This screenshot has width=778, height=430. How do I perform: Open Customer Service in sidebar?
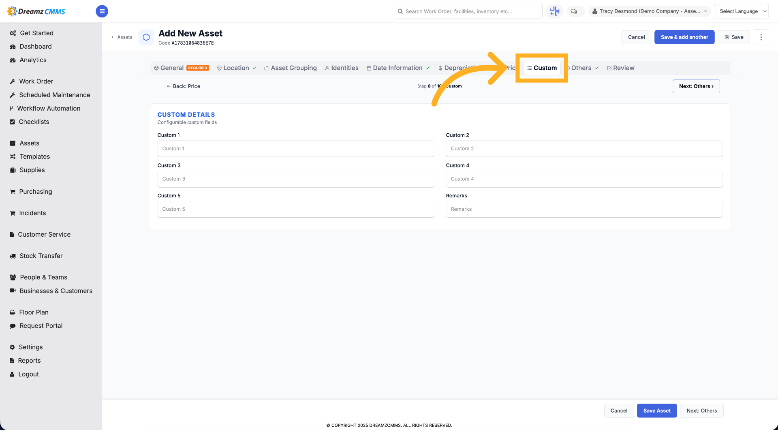point(40,234)
